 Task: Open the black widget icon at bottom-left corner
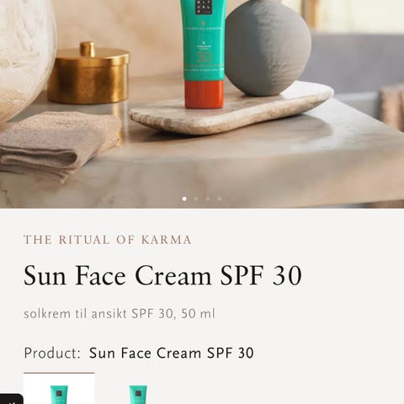(11, 400)
